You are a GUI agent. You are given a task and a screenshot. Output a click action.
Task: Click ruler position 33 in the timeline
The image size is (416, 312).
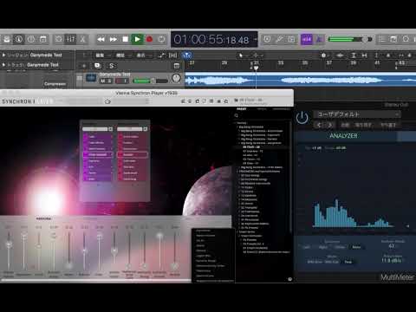pyautogui.click(x=281, y=62)
